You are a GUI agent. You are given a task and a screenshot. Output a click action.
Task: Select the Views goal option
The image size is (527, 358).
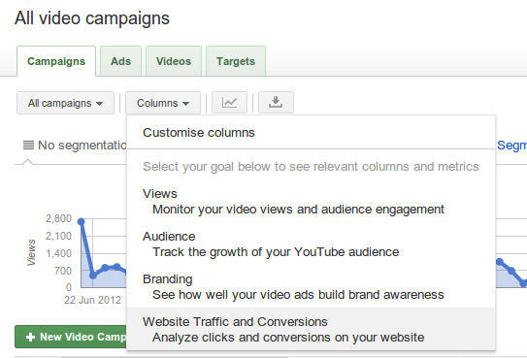(311, 202)
